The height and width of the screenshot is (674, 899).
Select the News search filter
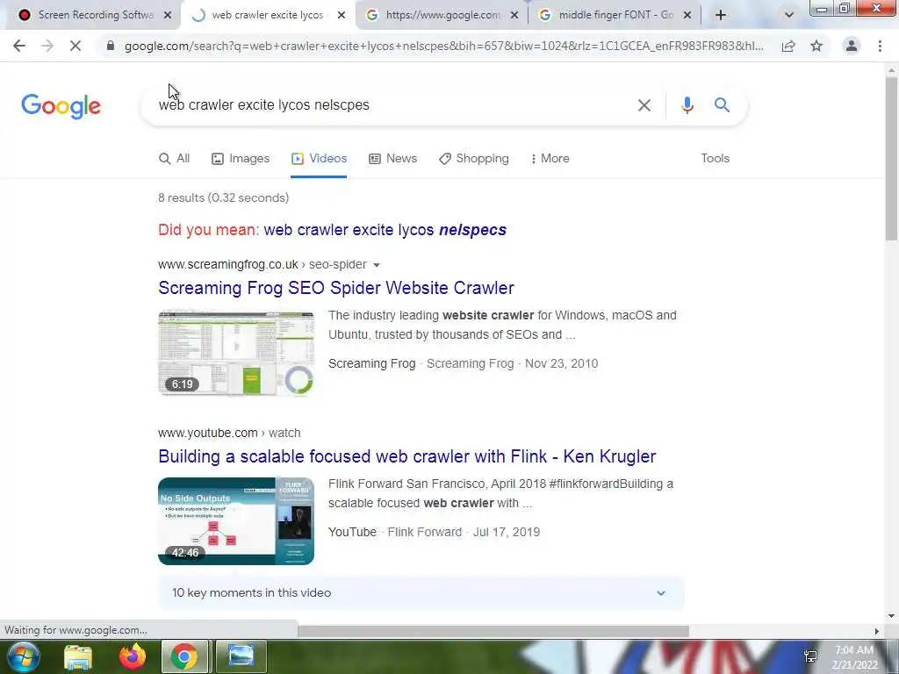click(x=392, y=159)
